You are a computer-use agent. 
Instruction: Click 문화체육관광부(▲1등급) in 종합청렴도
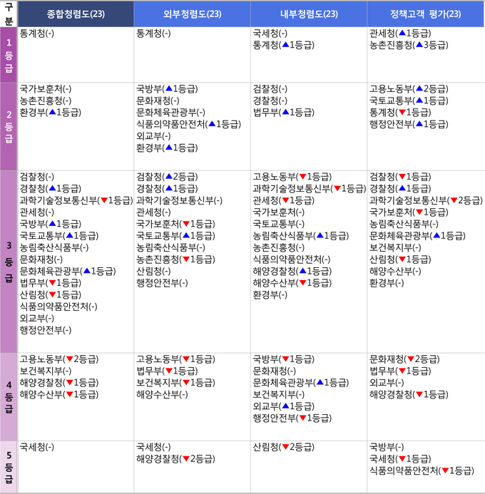[68, 271]
